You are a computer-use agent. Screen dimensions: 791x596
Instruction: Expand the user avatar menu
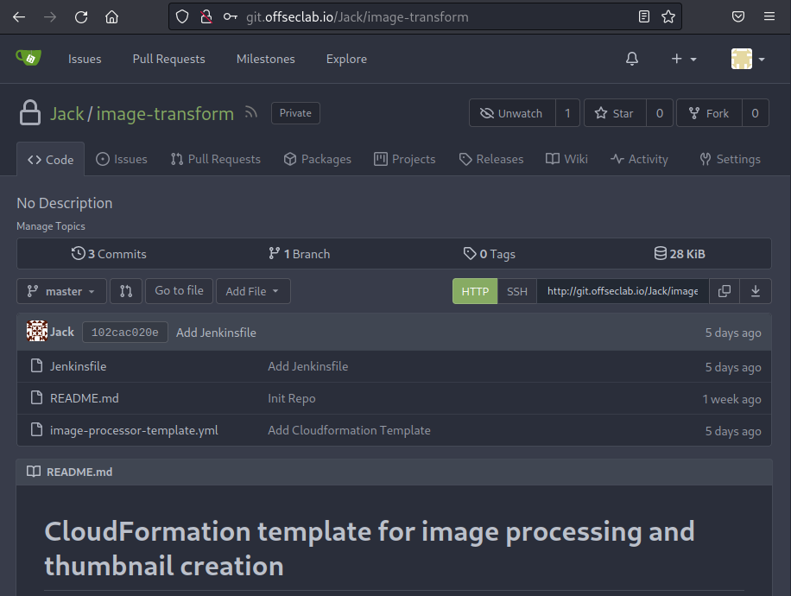click(748, 59)
